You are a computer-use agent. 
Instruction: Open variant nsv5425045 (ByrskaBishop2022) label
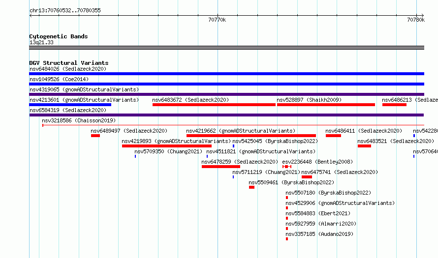pos(275,141)
